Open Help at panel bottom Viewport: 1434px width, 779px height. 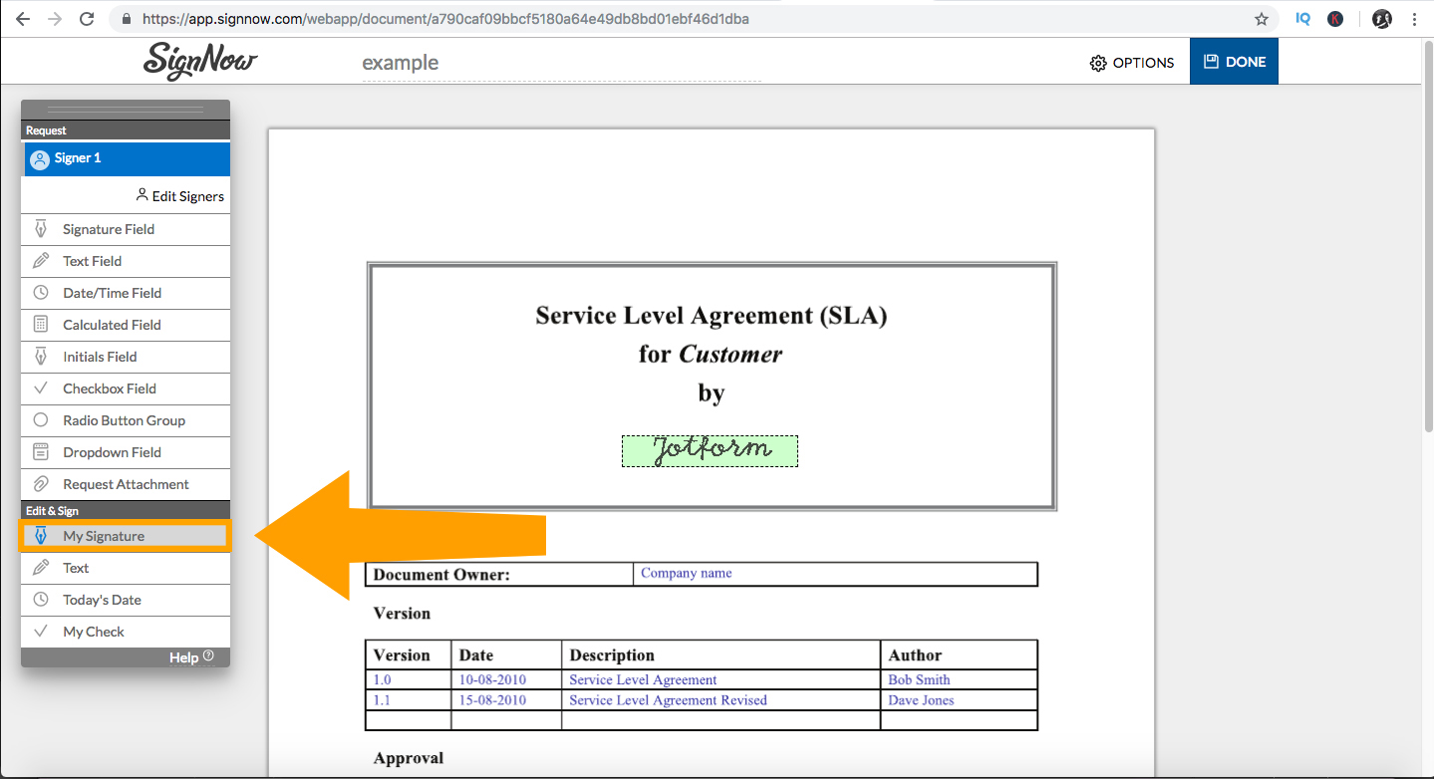(x=191, y=657)
